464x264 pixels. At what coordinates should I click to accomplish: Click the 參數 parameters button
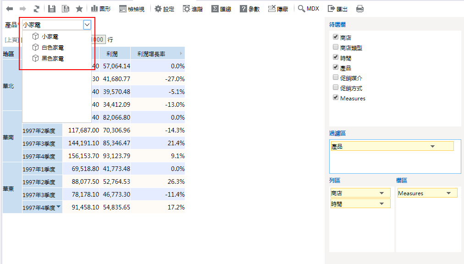point(250,9)
